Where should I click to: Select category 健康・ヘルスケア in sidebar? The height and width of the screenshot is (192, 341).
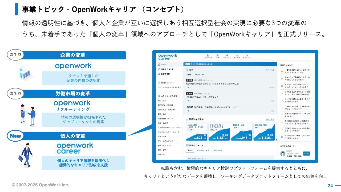click(165, 145)
